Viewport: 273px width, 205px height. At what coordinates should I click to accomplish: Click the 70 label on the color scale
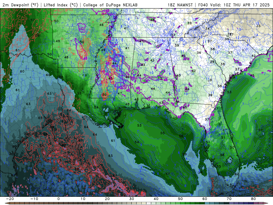229,199
